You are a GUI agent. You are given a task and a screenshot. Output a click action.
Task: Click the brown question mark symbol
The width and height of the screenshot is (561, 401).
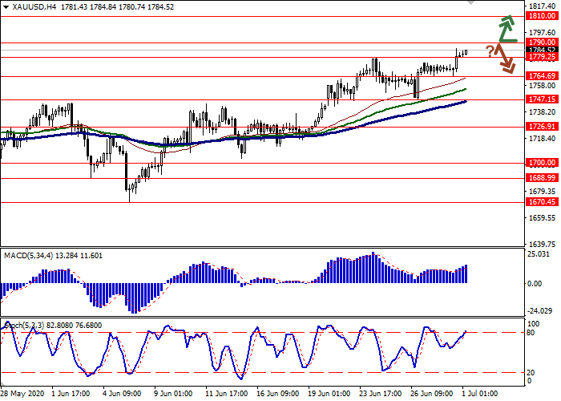[489, 51]
